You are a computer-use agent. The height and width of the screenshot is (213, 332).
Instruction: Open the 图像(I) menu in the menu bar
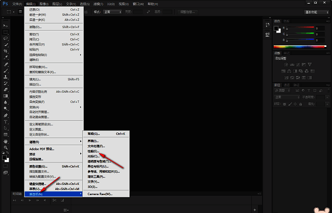(44, 4)
